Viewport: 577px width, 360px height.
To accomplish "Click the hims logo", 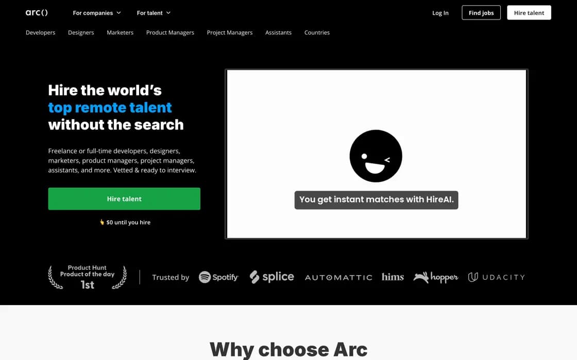I will click(x=393, y=277).
